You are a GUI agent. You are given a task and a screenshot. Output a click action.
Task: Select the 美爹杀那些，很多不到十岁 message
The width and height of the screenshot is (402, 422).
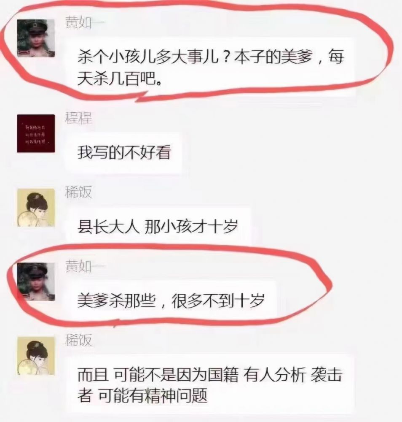point(172,300)
